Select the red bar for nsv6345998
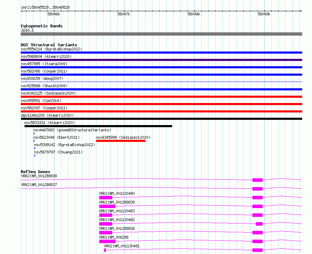Image resolution: width=312 pixels, height=254 pixels. point(121,141)
